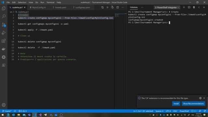The width and height of the screenshot is (208, 117).
Task: Open the editor More Actions ellipsis menu
Action: tap(123, 7)
